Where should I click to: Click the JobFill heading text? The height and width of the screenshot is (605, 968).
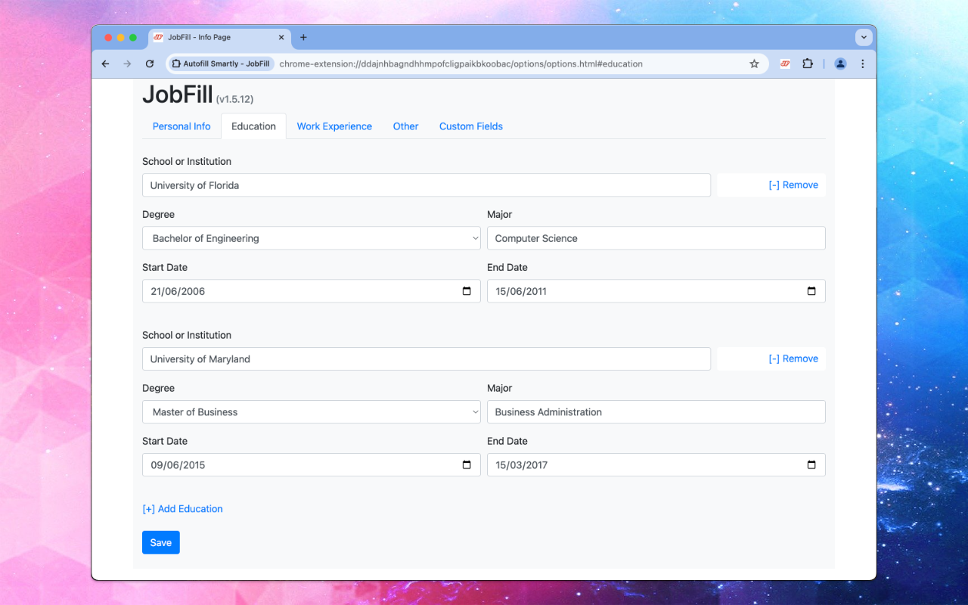(178, 95)
